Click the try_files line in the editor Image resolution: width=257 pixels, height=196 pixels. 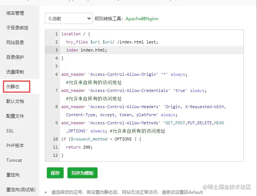pos(112,42)
